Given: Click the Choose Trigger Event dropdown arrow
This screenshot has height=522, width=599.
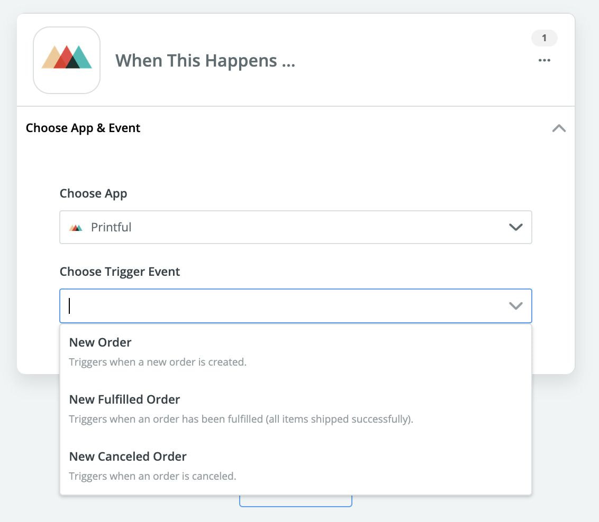Looking at the screenshot, I should click(x=516, y=306).
